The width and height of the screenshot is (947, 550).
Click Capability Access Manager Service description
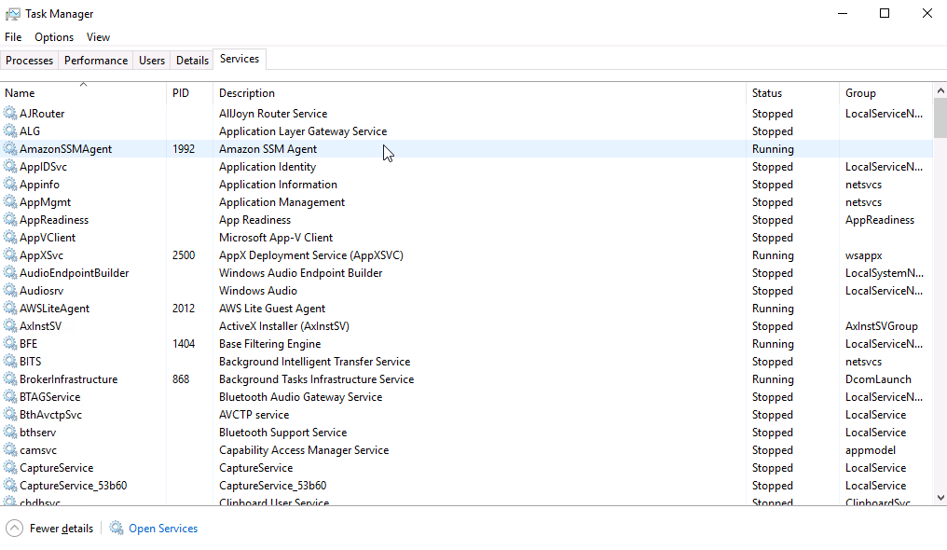(x=303, y=449)
